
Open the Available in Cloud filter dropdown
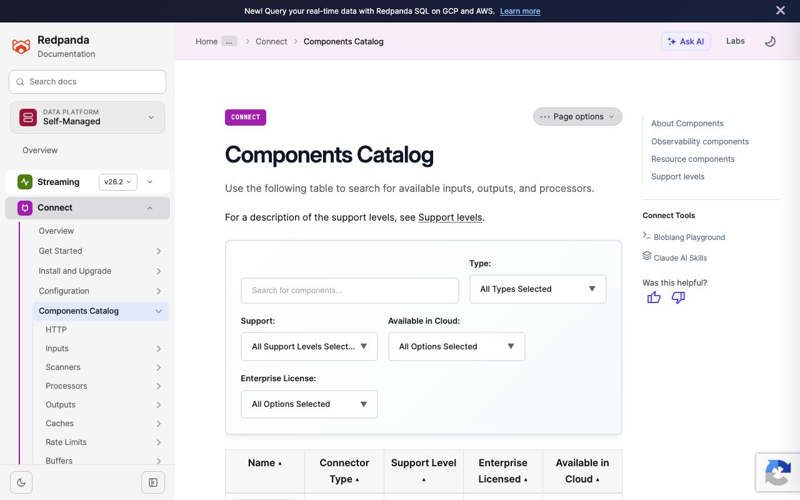(x=456, y=347)
